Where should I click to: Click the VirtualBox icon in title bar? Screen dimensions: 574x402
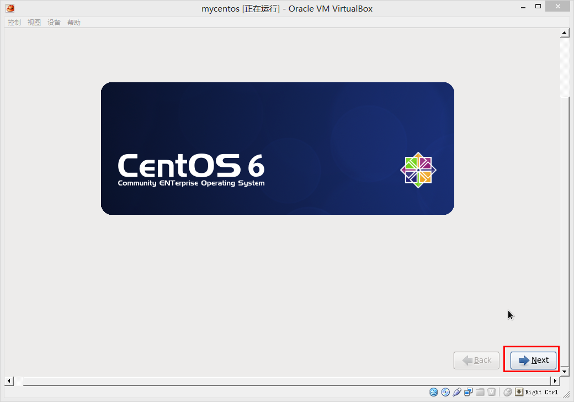point(10,8)
